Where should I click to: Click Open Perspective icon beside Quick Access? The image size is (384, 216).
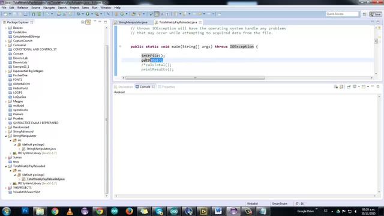[364, 14]
